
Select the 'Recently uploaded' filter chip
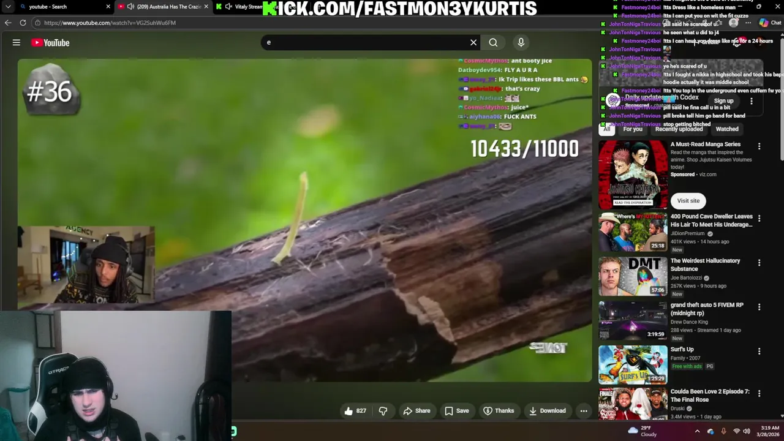click(x=679, y=129)
